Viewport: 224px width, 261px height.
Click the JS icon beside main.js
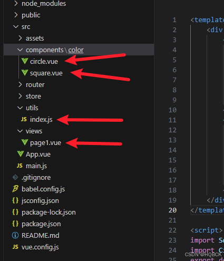pos(20,166)
